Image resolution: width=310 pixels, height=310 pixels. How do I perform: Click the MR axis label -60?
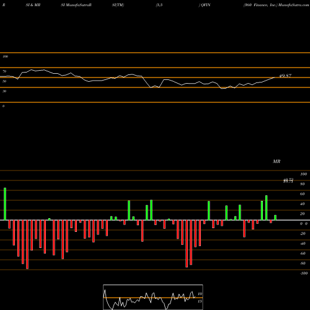(303, 254)
